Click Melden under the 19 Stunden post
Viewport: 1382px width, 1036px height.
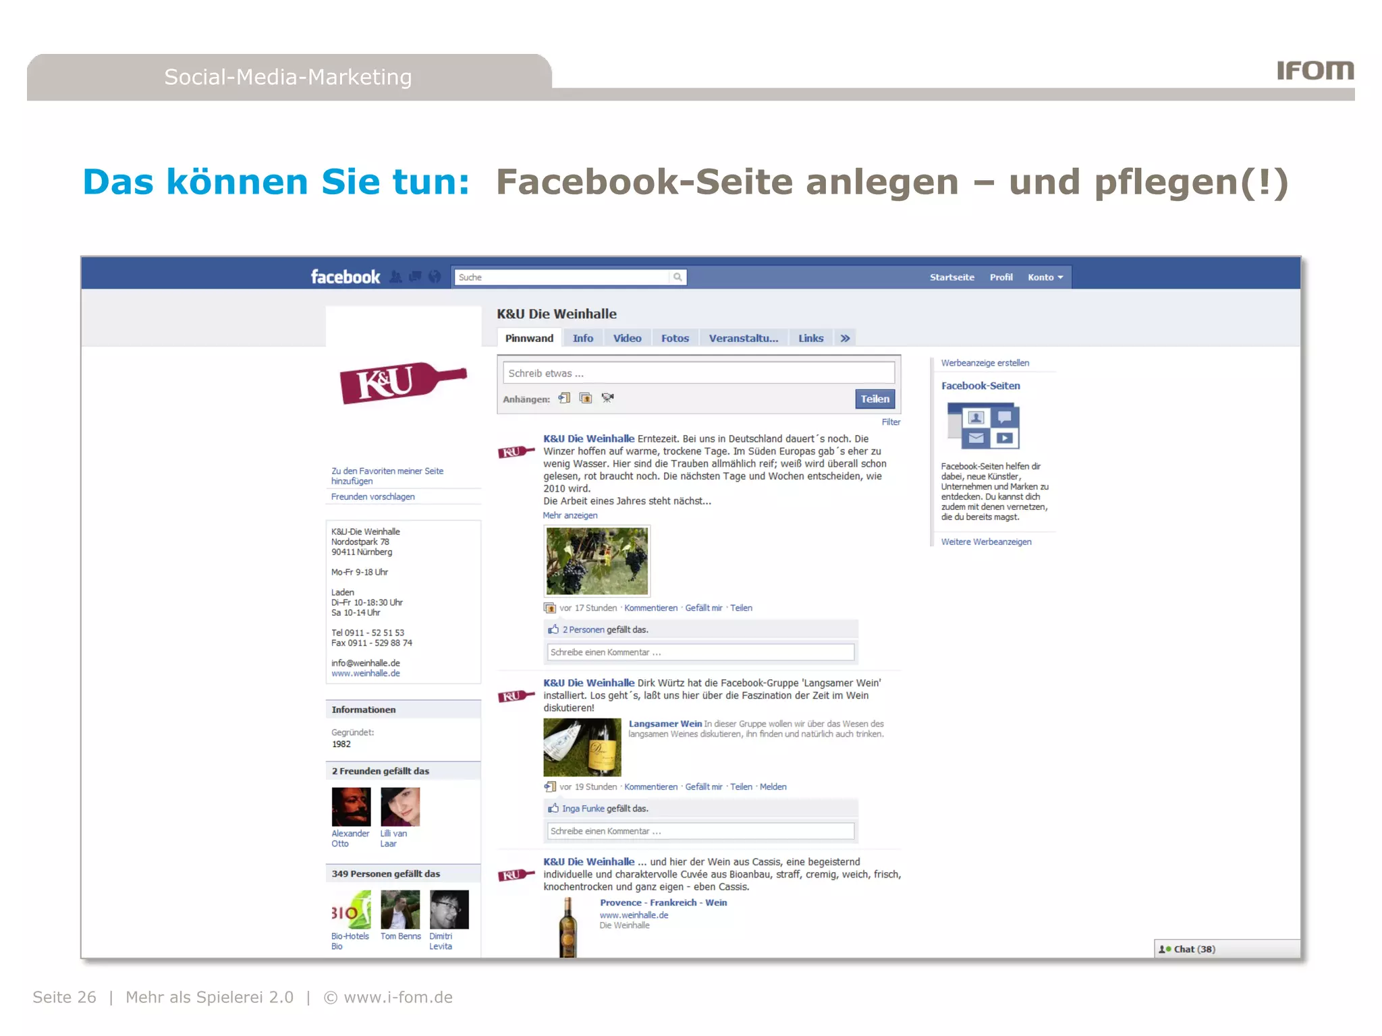click(x=773, y=786)
